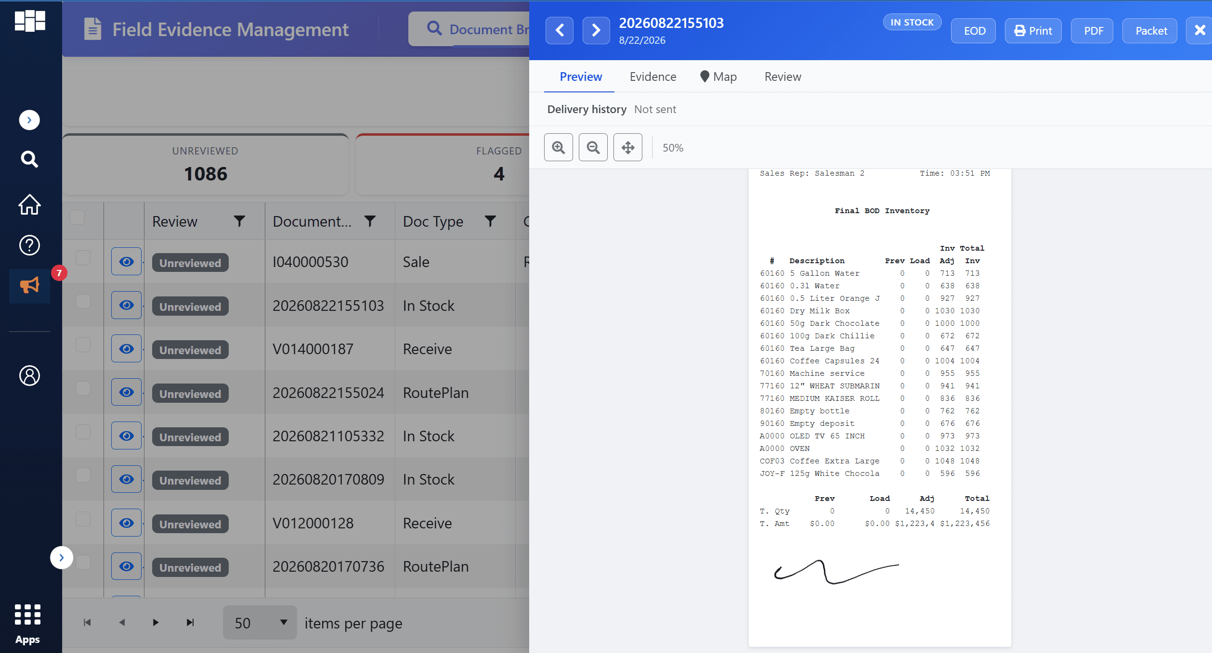This screenshot has width=1212, height=653.
Task: Zoom in on the document preview
Action: 559,147
